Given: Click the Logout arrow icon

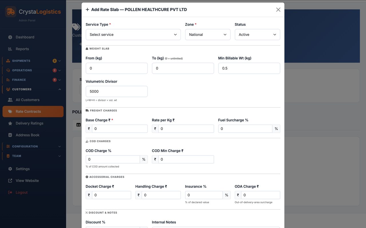Looking at the screenshot, I should pyautogui.click(x=10, y=192).
